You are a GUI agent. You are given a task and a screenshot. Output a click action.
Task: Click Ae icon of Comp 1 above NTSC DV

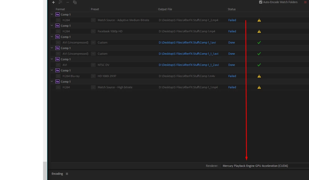pos(57,59)
